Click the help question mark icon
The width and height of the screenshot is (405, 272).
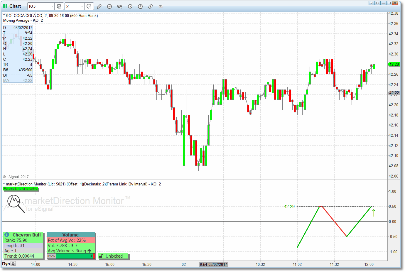(x=372, y=3)
